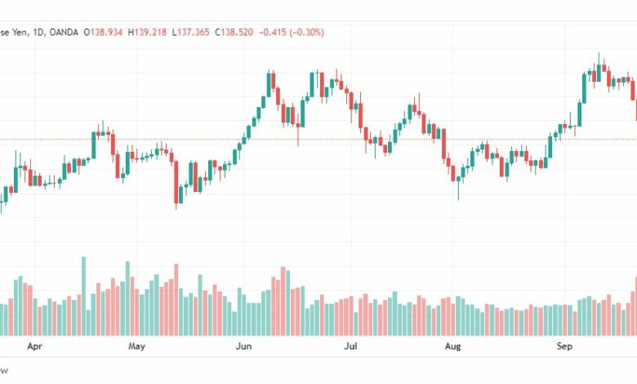The image size is (637, 384).
Task: Click the red dotted horizontal price line
Action: pyautogui.click(x=318, y=140)
